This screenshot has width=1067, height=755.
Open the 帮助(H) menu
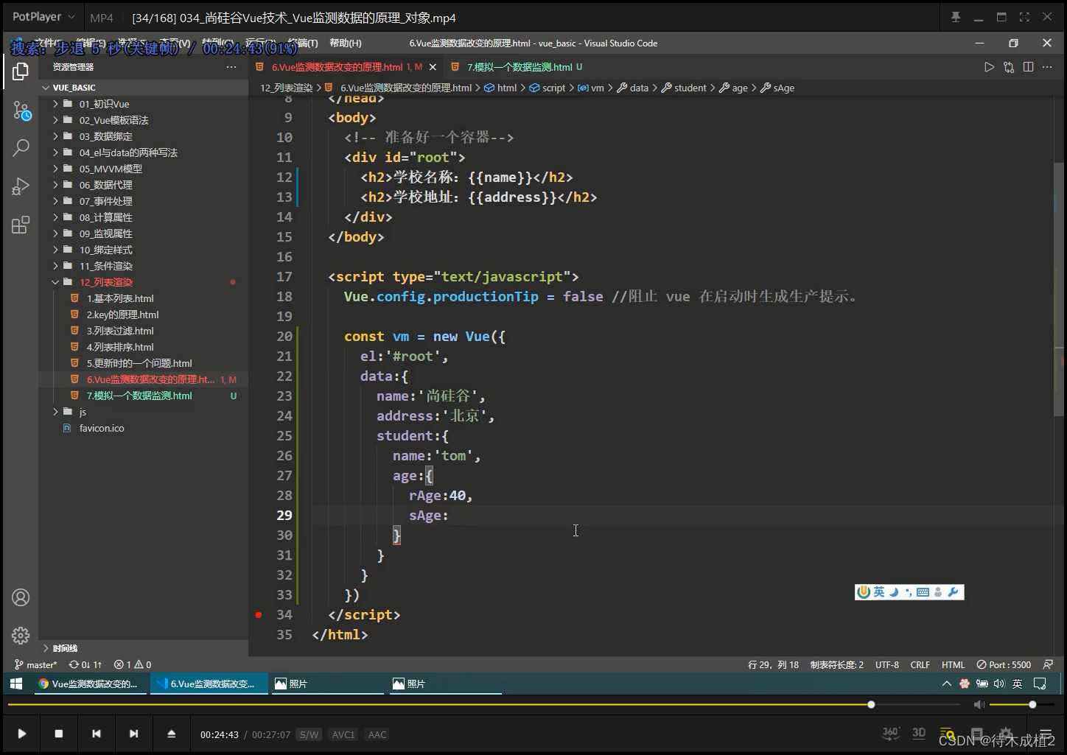click(346, 43)
